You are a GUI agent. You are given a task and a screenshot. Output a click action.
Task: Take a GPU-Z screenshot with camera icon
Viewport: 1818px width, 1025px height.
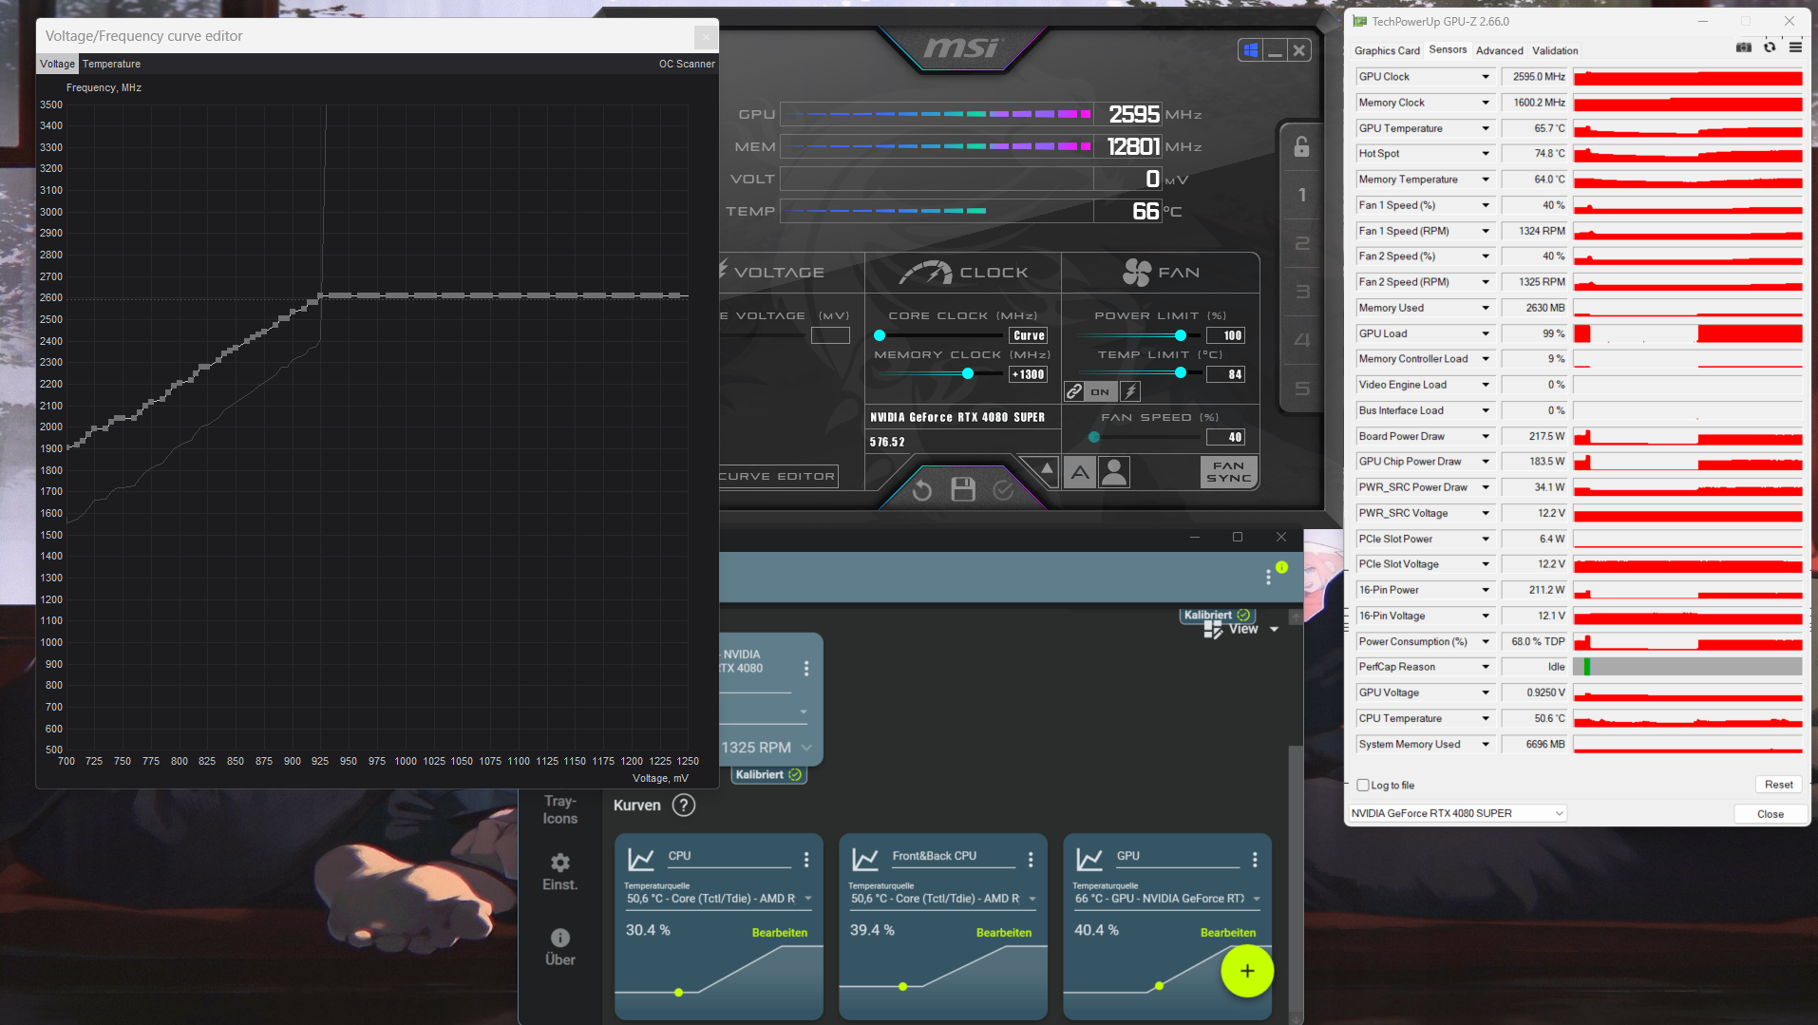point(1744,47)
